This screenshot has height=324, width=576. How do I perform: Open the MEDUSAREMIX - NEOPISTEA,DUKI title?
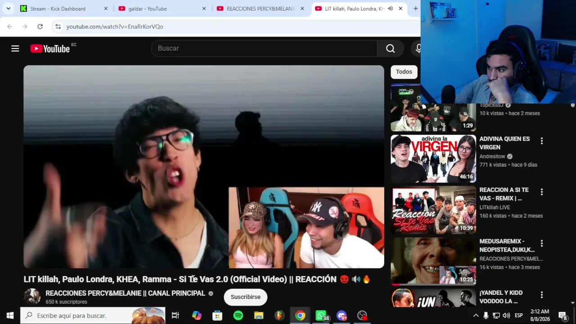(x=507, y=246)
